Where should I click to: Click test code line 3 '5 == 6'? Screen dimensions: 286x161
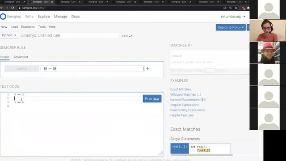pos(19,102)
